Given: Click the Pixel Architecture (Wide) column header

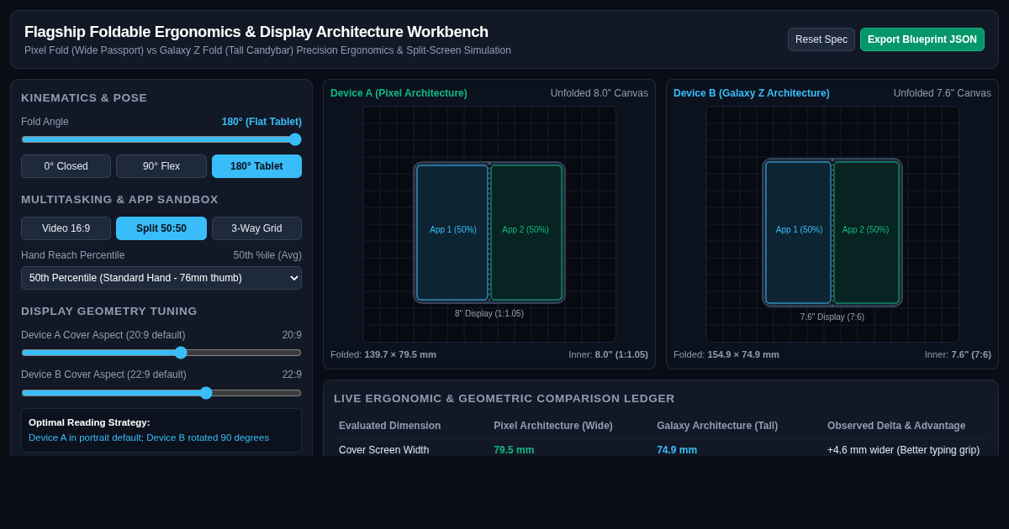Looking at the screenshot, I should click(553, 426).
